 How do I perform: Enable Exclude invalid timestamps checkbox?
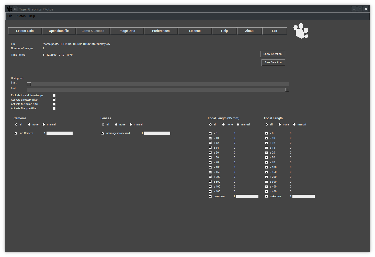(54, 96)
